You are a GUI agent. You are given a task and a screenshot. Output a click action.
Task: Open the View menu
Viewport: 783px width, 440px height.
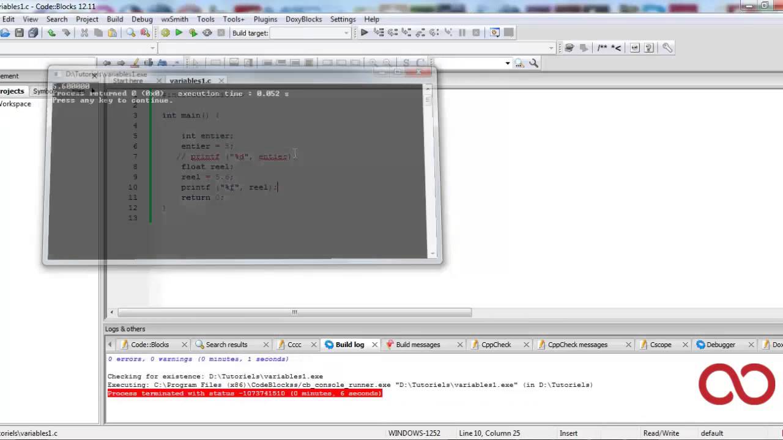pos(31,19)
